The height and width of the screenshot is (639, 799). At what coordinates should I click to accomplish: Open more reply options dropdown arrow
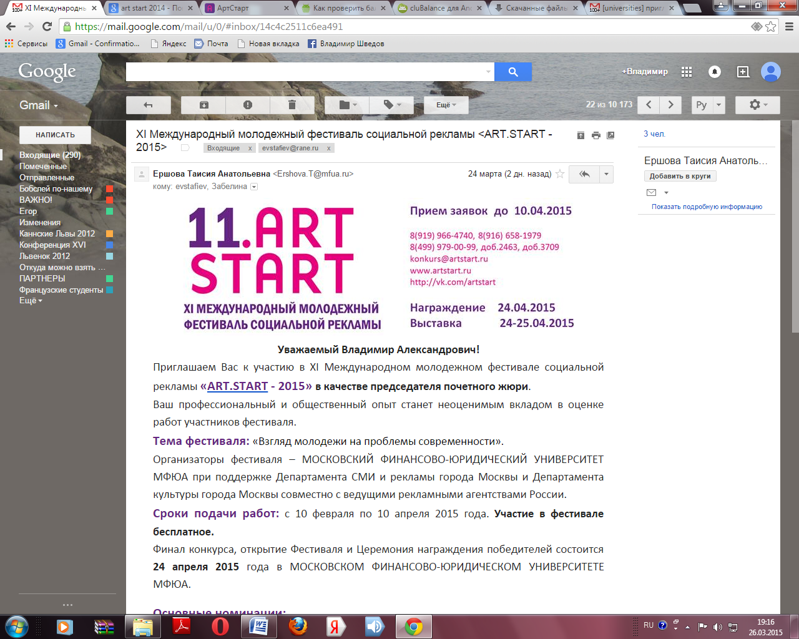pyautogui.click(x=606, y=174)
